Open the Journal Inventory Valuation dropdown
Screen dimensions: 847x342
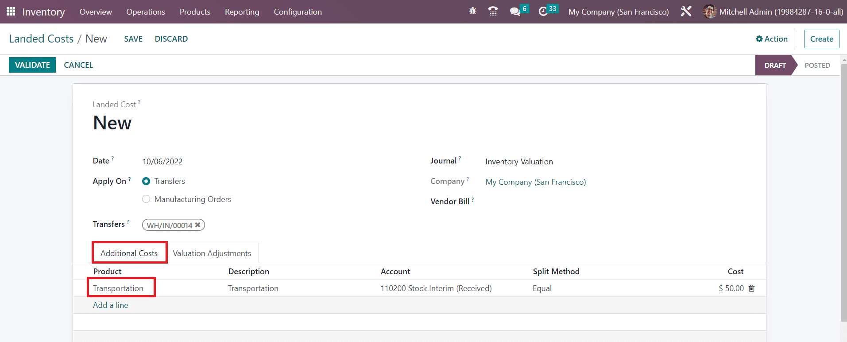tap(519, 162)
